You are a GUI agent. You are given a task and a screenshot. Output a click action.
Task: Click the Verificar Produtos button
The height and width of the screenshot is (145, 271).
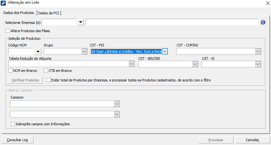pos(25,80)
